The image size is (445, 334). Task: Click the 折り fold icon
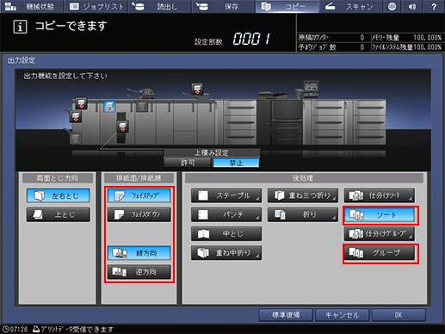[x=280, y=214]
